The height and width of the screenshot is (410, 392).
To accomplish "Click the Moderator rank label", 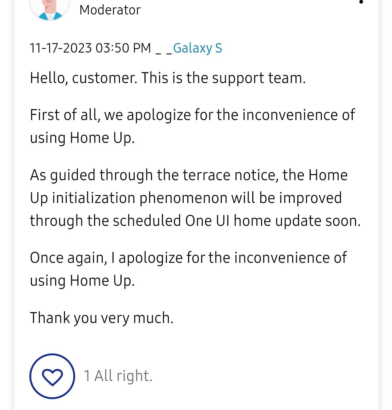I will 110,10.
